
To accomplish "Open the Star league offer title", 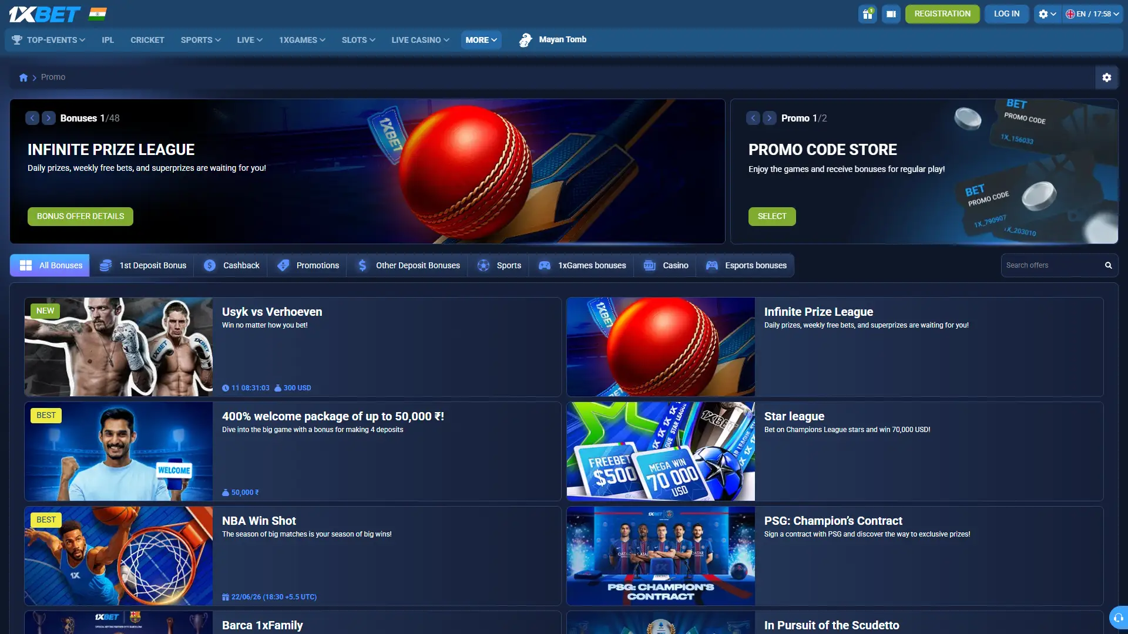I will pos(794,416).
